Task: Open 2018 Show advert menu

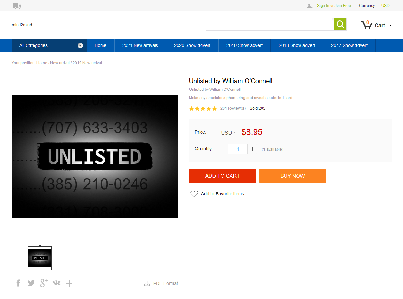Action: point(297,45)
